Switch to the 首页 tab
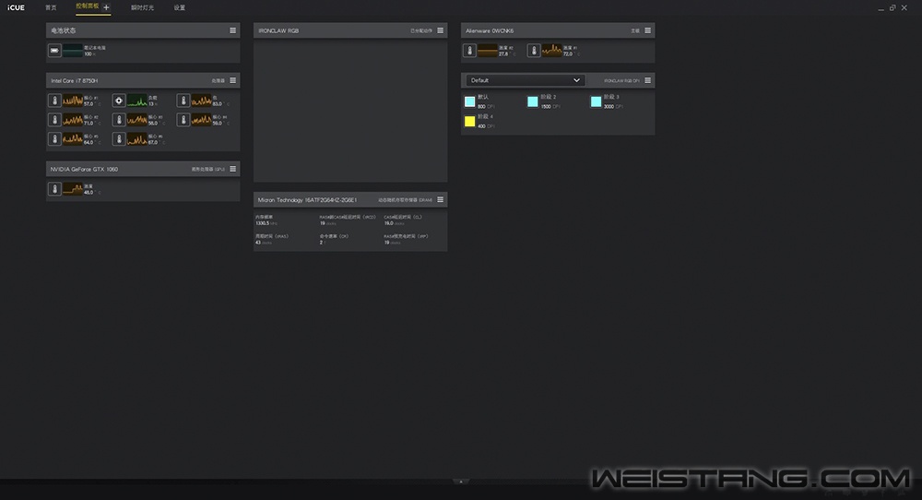This screenshot has height=500, width=922. [51, 7]
